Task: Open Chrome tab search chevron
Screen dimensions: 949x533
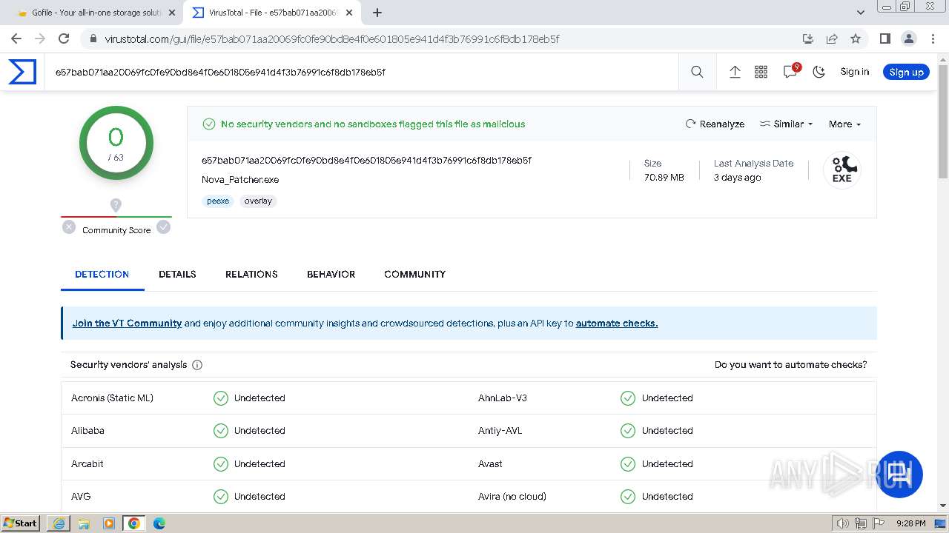Action: 861,13
